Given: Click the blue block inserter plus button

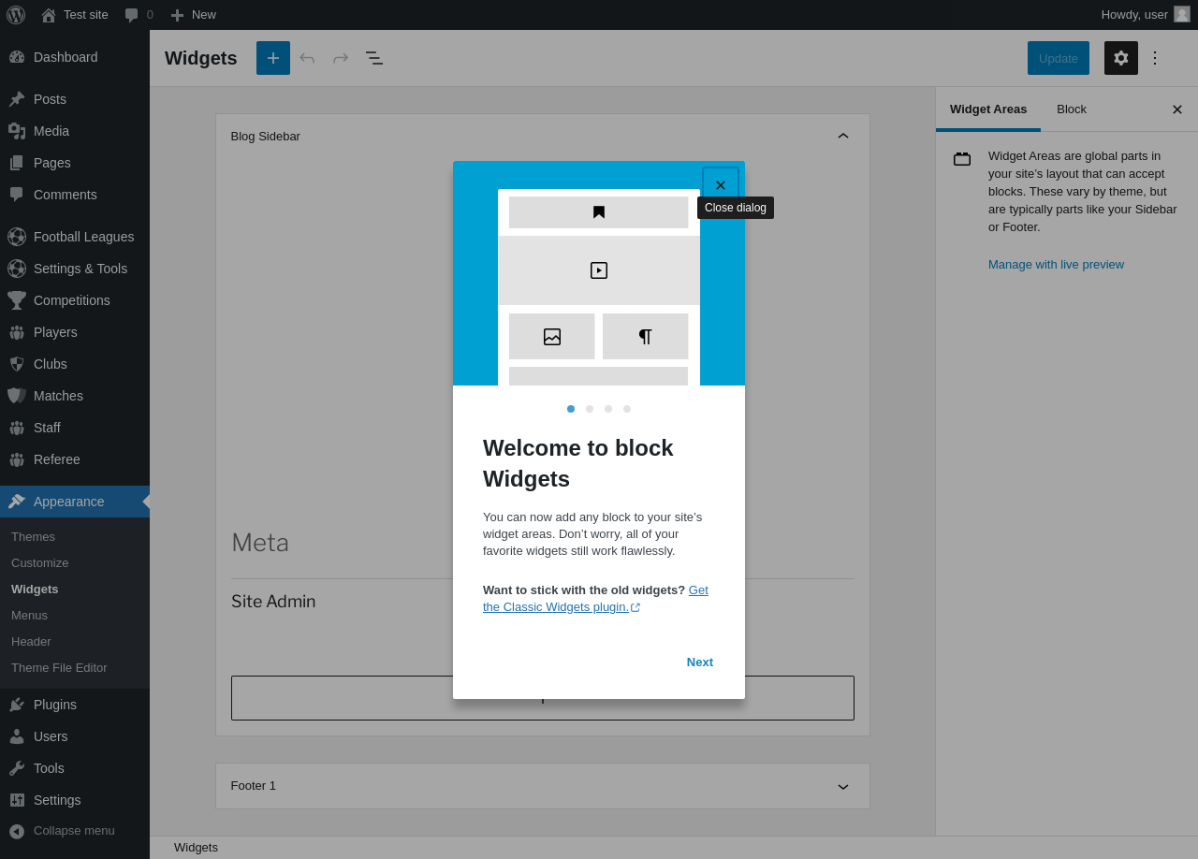Looking at the screenshot, I should coord(273,58).
